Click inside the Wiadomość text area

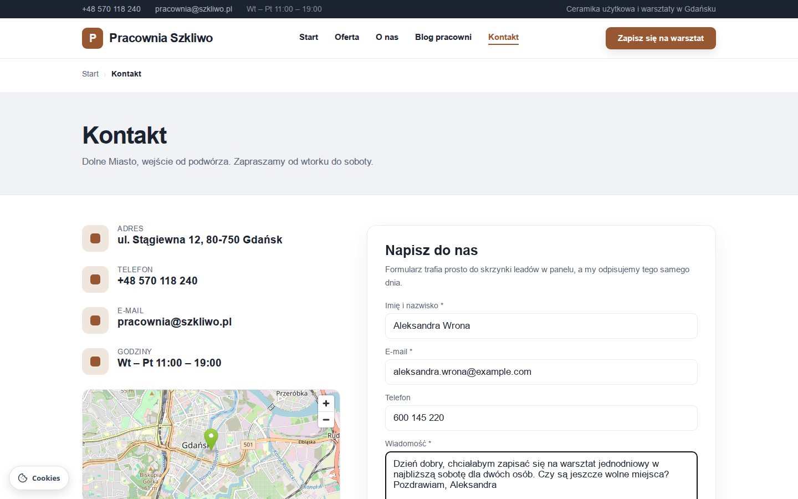[x=541, y=476]
